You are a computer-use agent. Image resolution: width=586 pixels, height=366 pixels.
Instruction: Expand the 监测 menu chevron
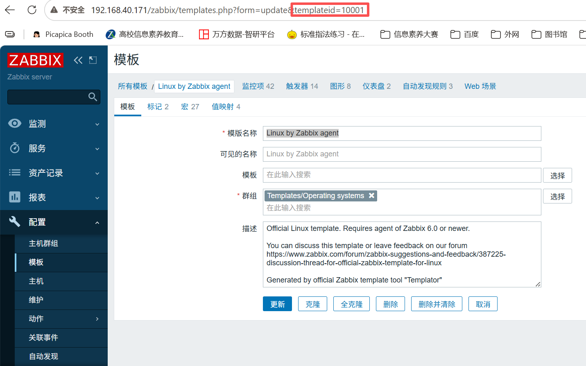pos(97,124)
